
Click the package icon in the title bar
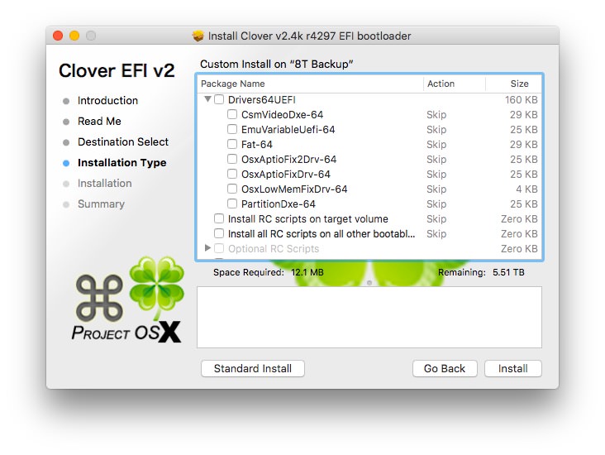click(x=198, y=36)
